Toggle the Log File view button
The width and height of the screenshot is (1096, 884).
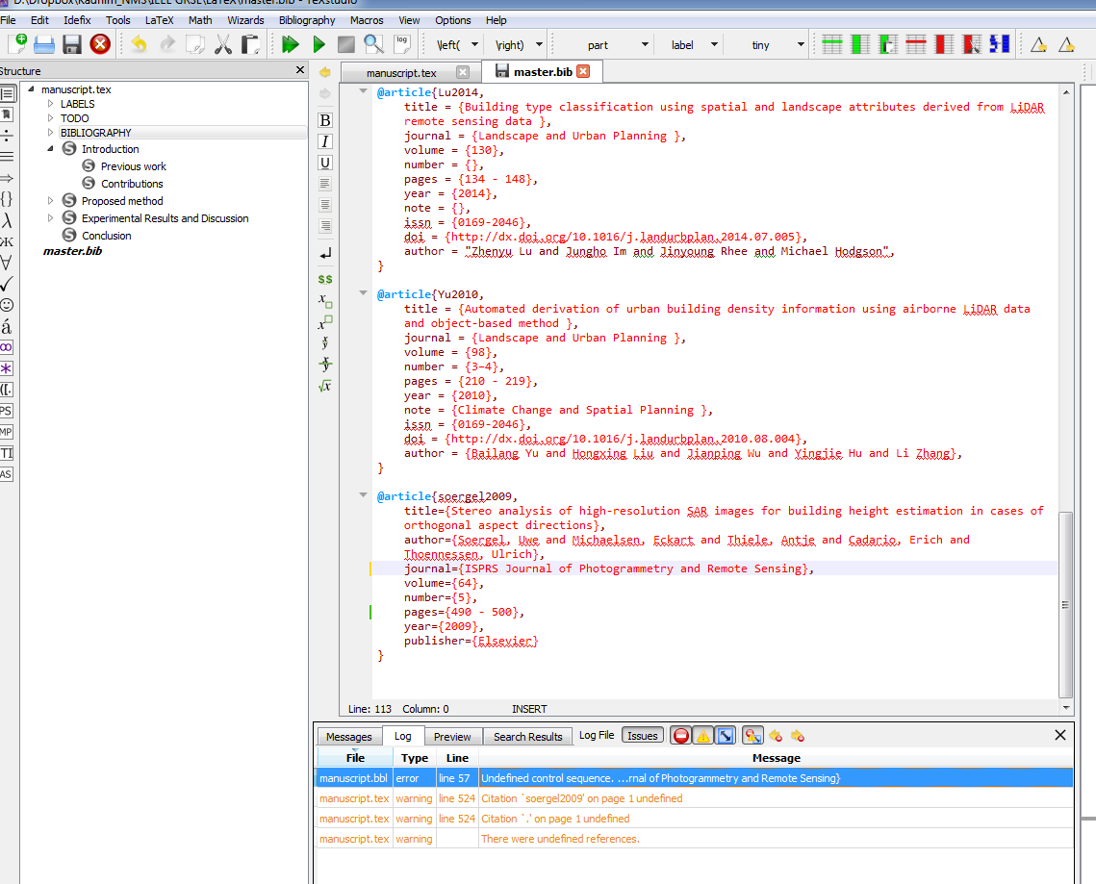[x=597, y=735]
